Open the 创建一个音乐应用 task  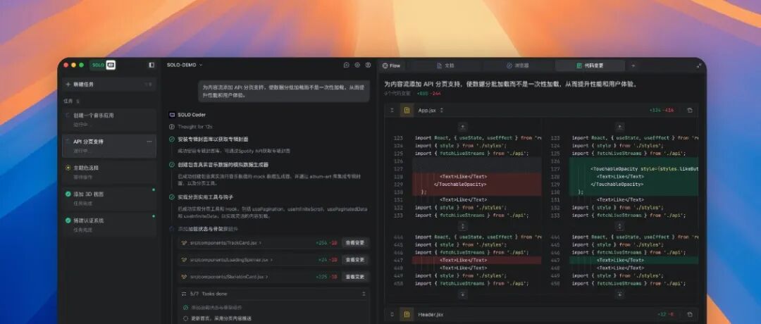tap(109, 119)
